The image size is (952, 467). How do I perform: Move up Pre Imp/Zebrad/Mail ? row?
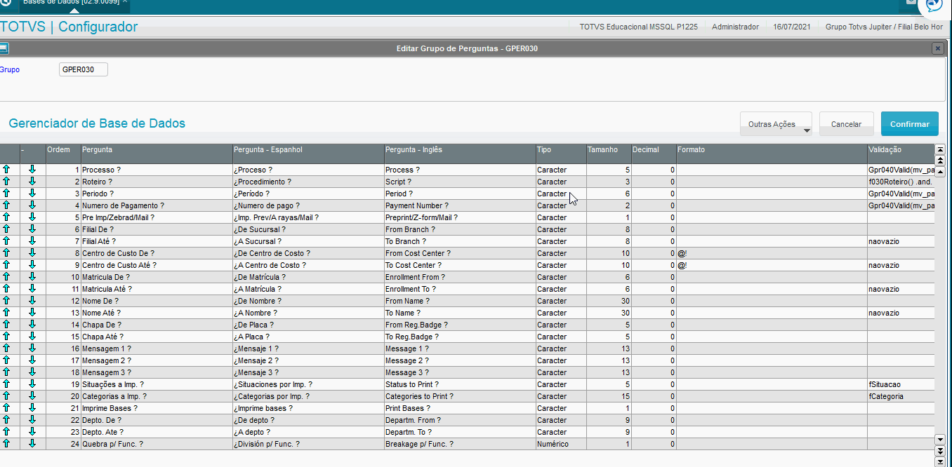6,217
